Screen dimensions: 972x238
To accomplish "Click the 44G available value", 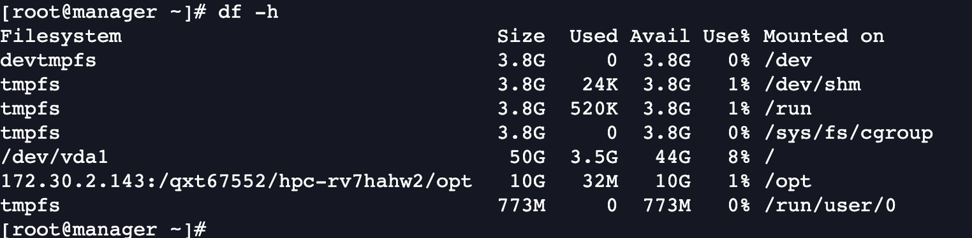I will (x=673, y=157).
